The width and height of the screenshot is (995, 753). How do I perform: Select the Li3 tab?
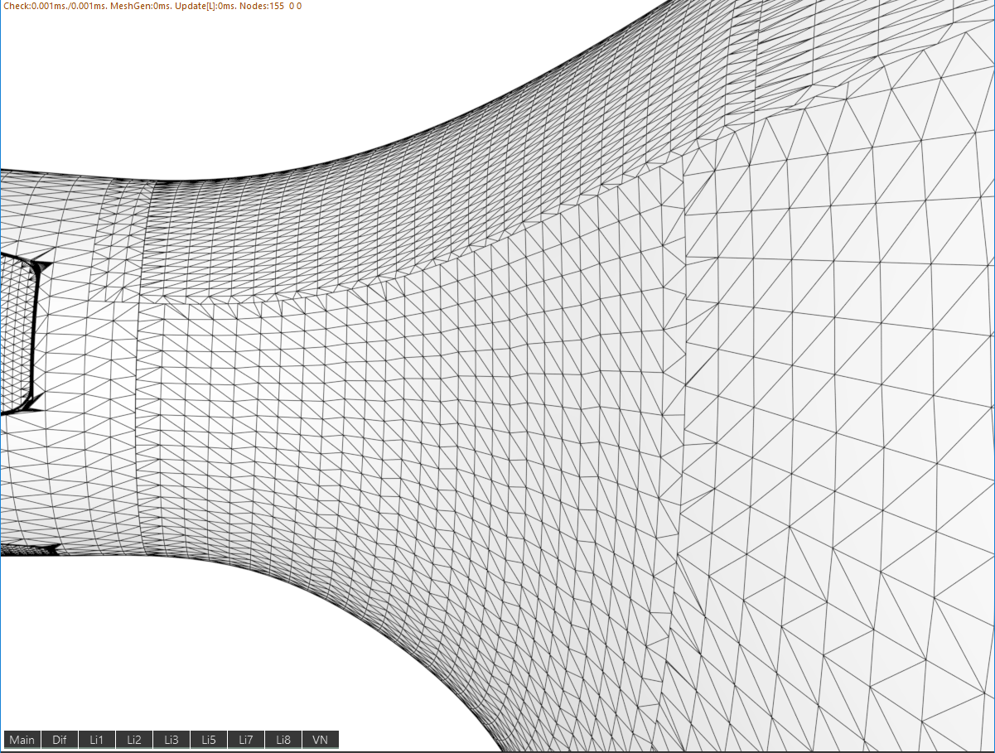point(171,740)
